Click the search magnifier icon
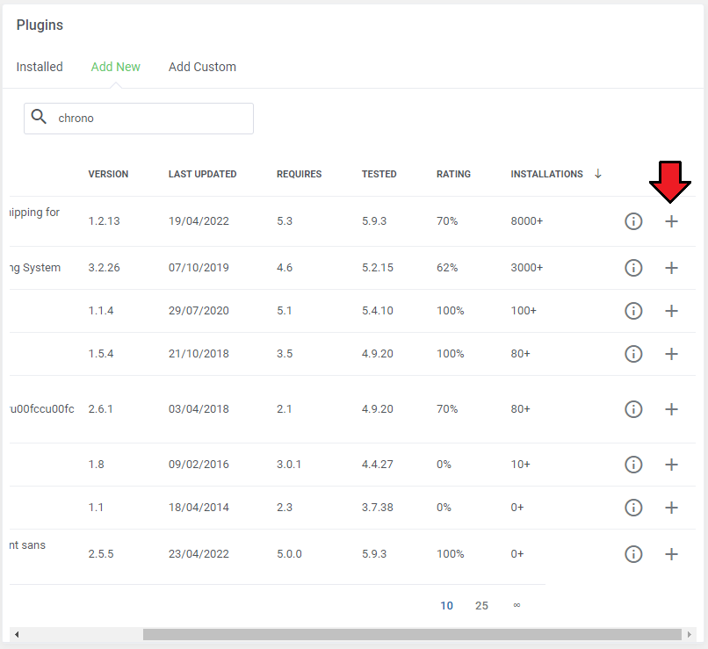Screen dimensions: 708x649 pos(39,117)
